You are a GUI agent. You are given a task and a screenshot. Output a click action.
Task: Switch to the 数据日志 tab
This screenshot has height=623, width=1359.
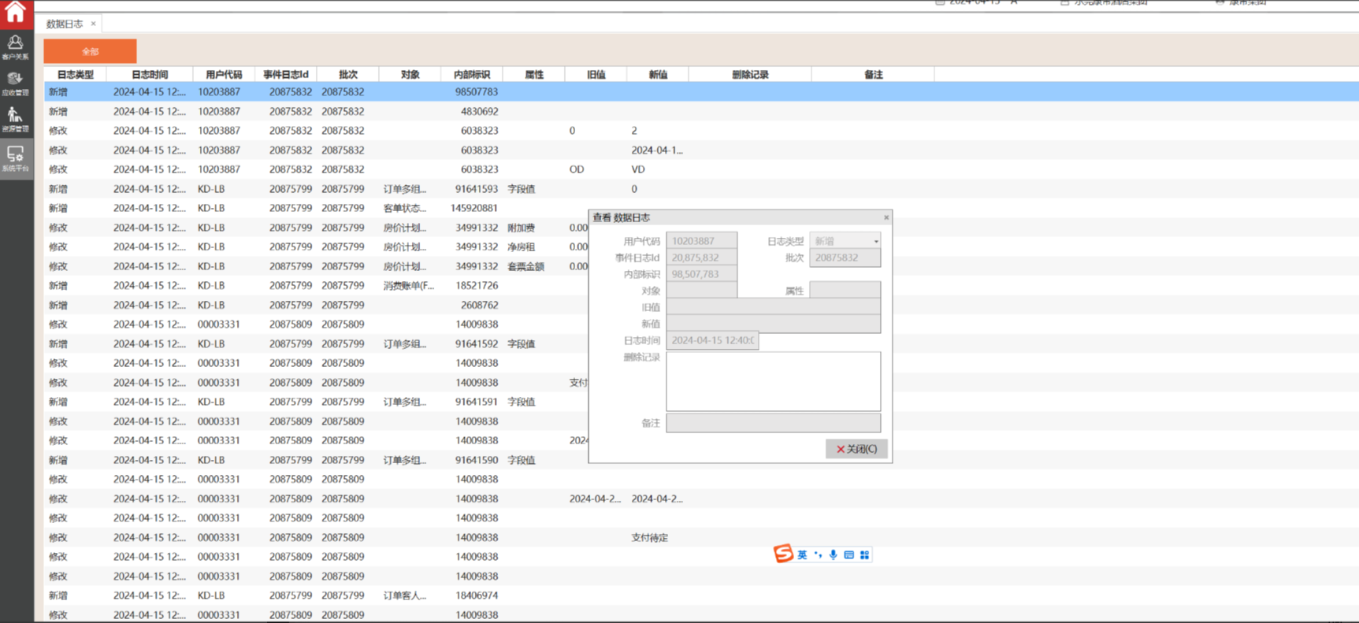(x=65, y=24)
